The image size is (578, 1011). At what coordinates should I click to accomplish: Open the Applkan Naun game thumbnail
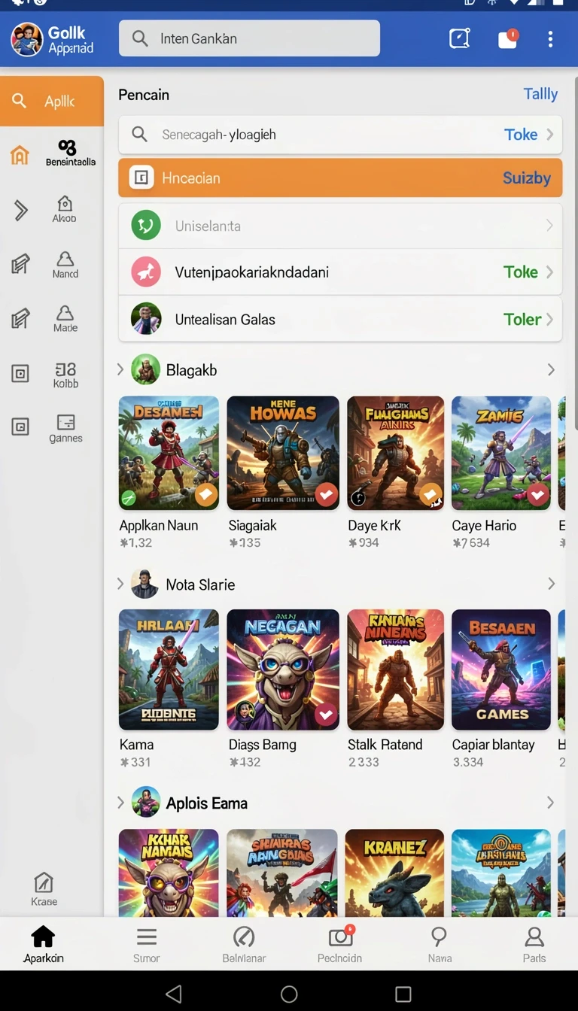point(169,454)
